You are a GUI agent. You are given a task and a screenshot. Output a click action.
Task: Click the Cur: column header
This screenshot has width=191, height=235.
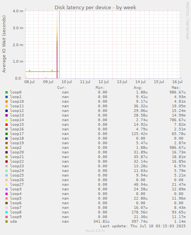pyautogui.click(x=62, y=88)
